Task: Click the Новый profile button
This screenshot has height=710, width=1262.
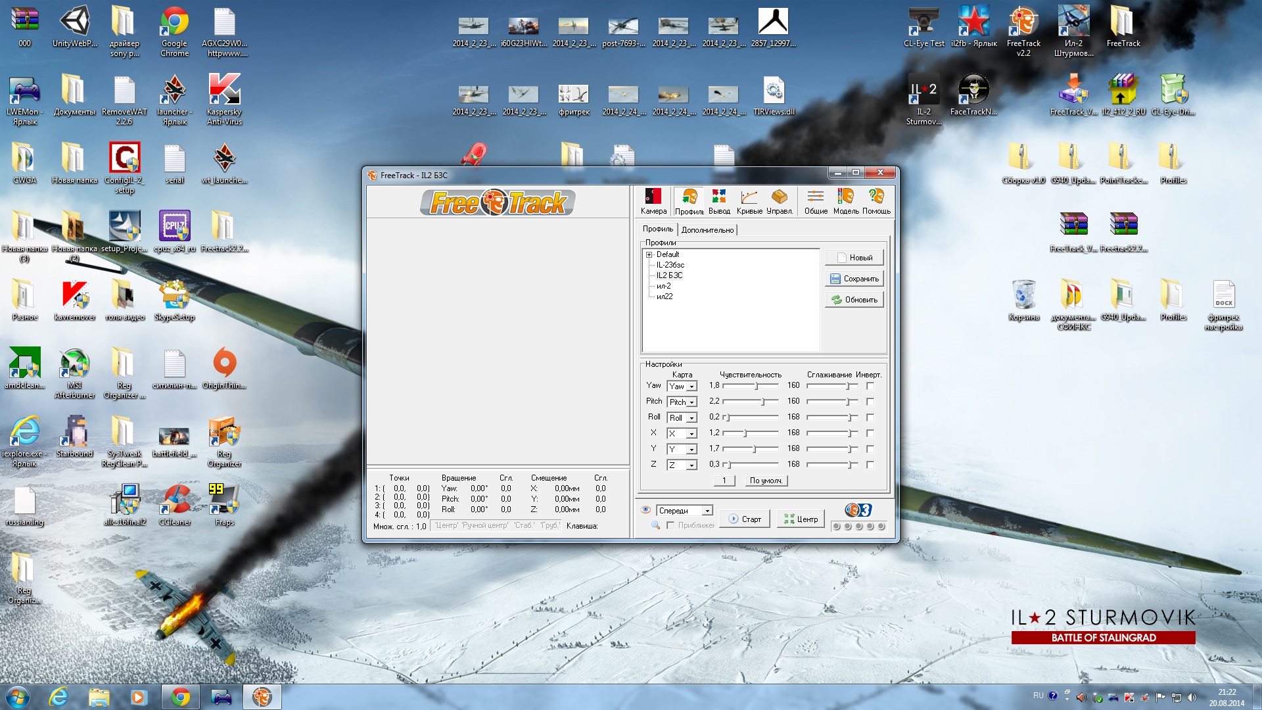Action: [854, 258]
